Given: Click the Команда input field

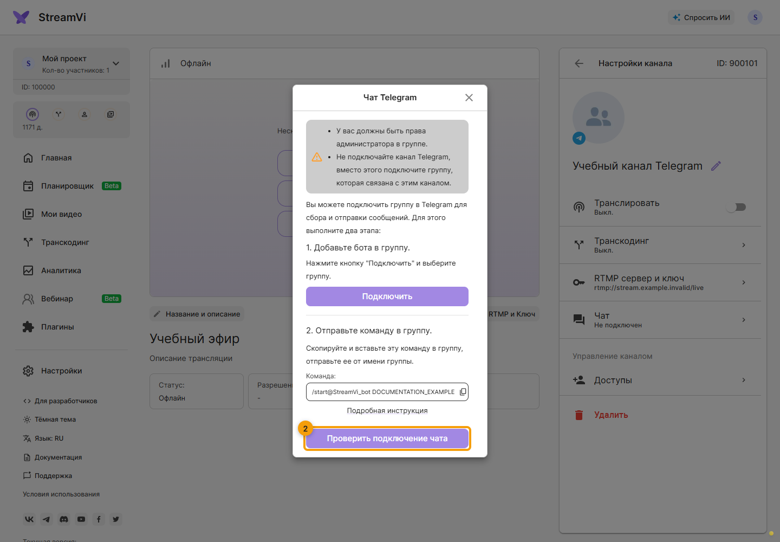Looking at the screenshot, I should (x=387, y=392).
